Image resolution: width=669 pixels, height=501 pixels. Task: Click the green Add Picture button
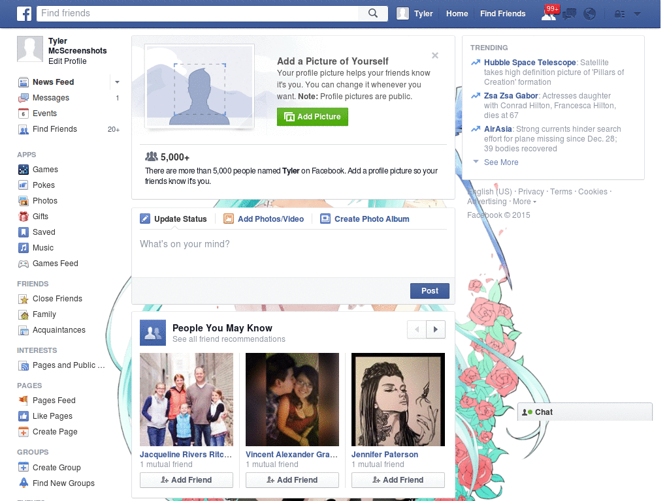(312, 117)
